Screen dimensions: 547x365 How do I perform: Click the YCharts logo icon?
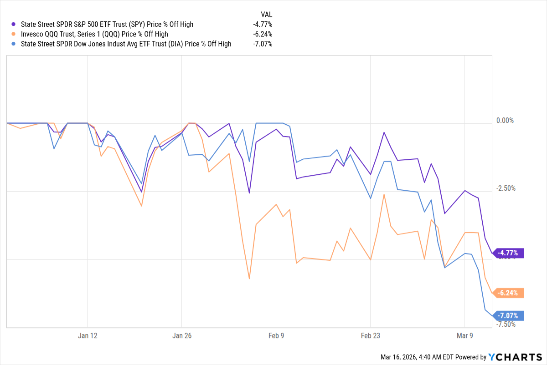[x=492, y=357]
